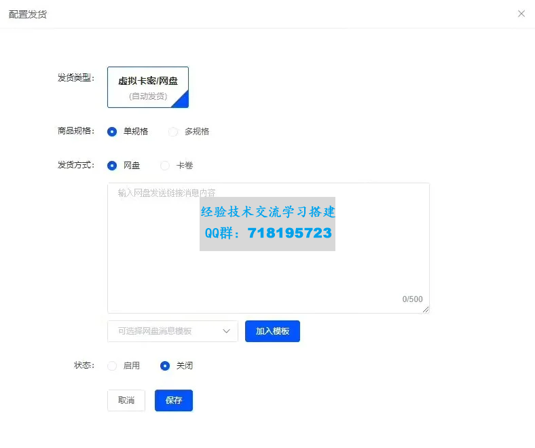Click the 取消 button
The width and height of the screenshot is (535, 448).
pyautogui.click(x=126, y=400)
